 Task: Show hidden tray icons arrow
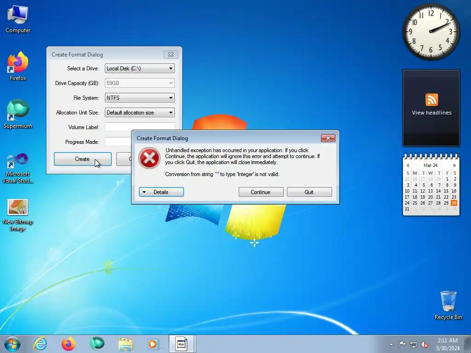click(391, 344)
